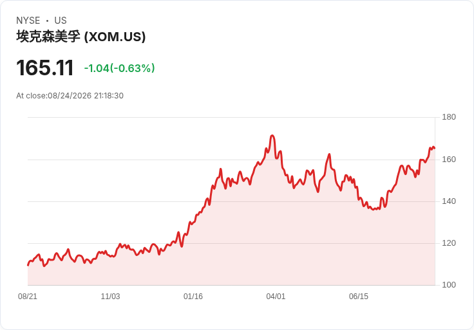Click the NYSE exchange label

click(x=28, y=21)
